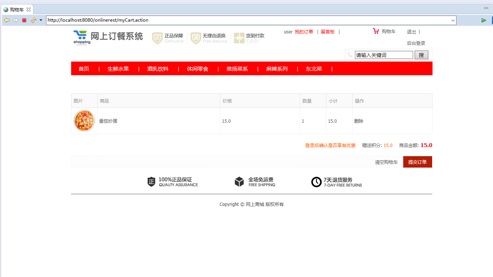Click the 全场免运费 shipping box icon
Image resolution: width=493 pixels, height=277 pixels.
coord(239,181)
